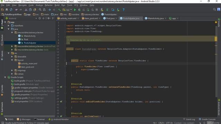Click the Replace toolbar icon
This screenshot has height=124, width=221.
click(44, 10)
